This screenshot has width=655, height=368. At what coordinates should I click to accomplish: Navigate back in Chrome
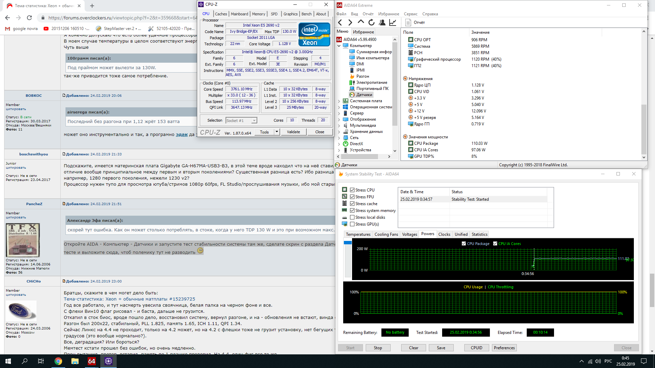coord(8,18)
